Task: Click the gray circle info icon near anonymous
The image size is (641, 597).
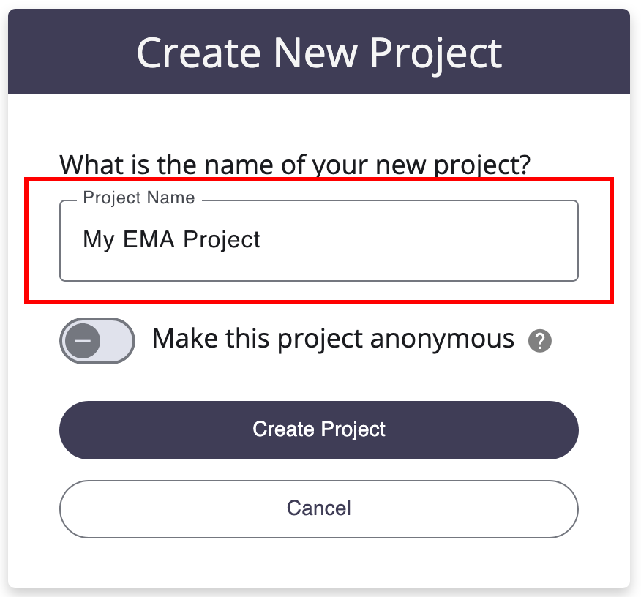Action: point(539,341)
